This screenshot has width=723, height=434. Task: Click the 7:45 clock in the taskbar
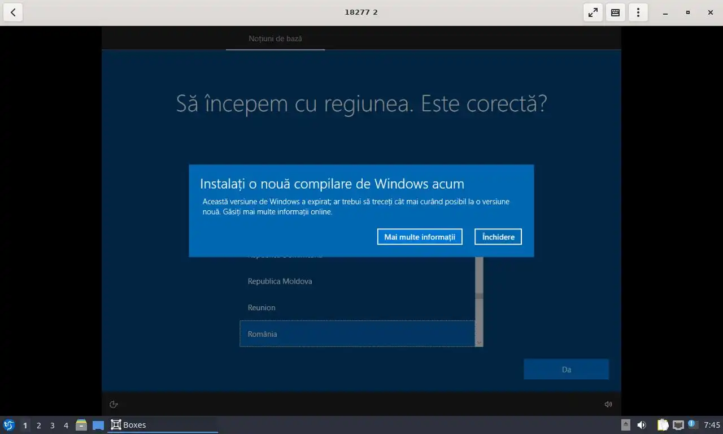(x=712, y=425)
